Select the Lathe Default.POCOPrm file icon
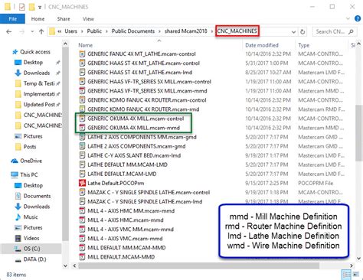The height and width of the screenshot is (280, 363). click(82, 183)
